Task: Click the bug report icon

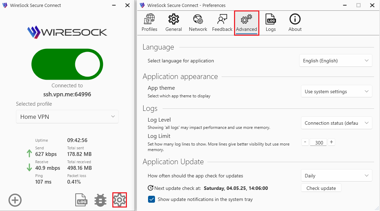Action: coord(100,200)
